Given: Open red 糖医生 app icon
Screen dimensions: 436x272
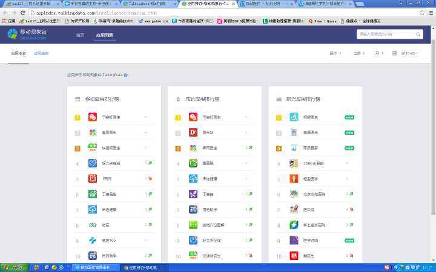Looking at the screenshot, I should tap(294, 256).
